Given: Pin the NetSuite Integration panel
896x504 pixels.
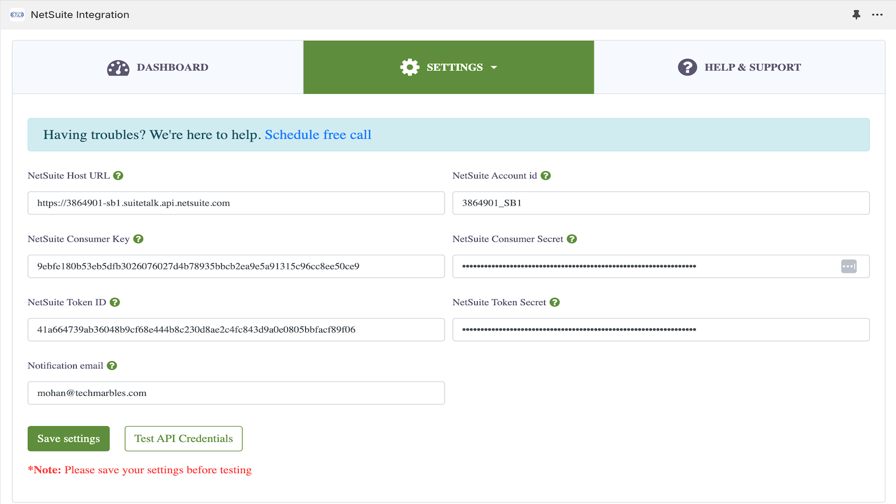Looking at the screenshot, I should tap(856, 15).
